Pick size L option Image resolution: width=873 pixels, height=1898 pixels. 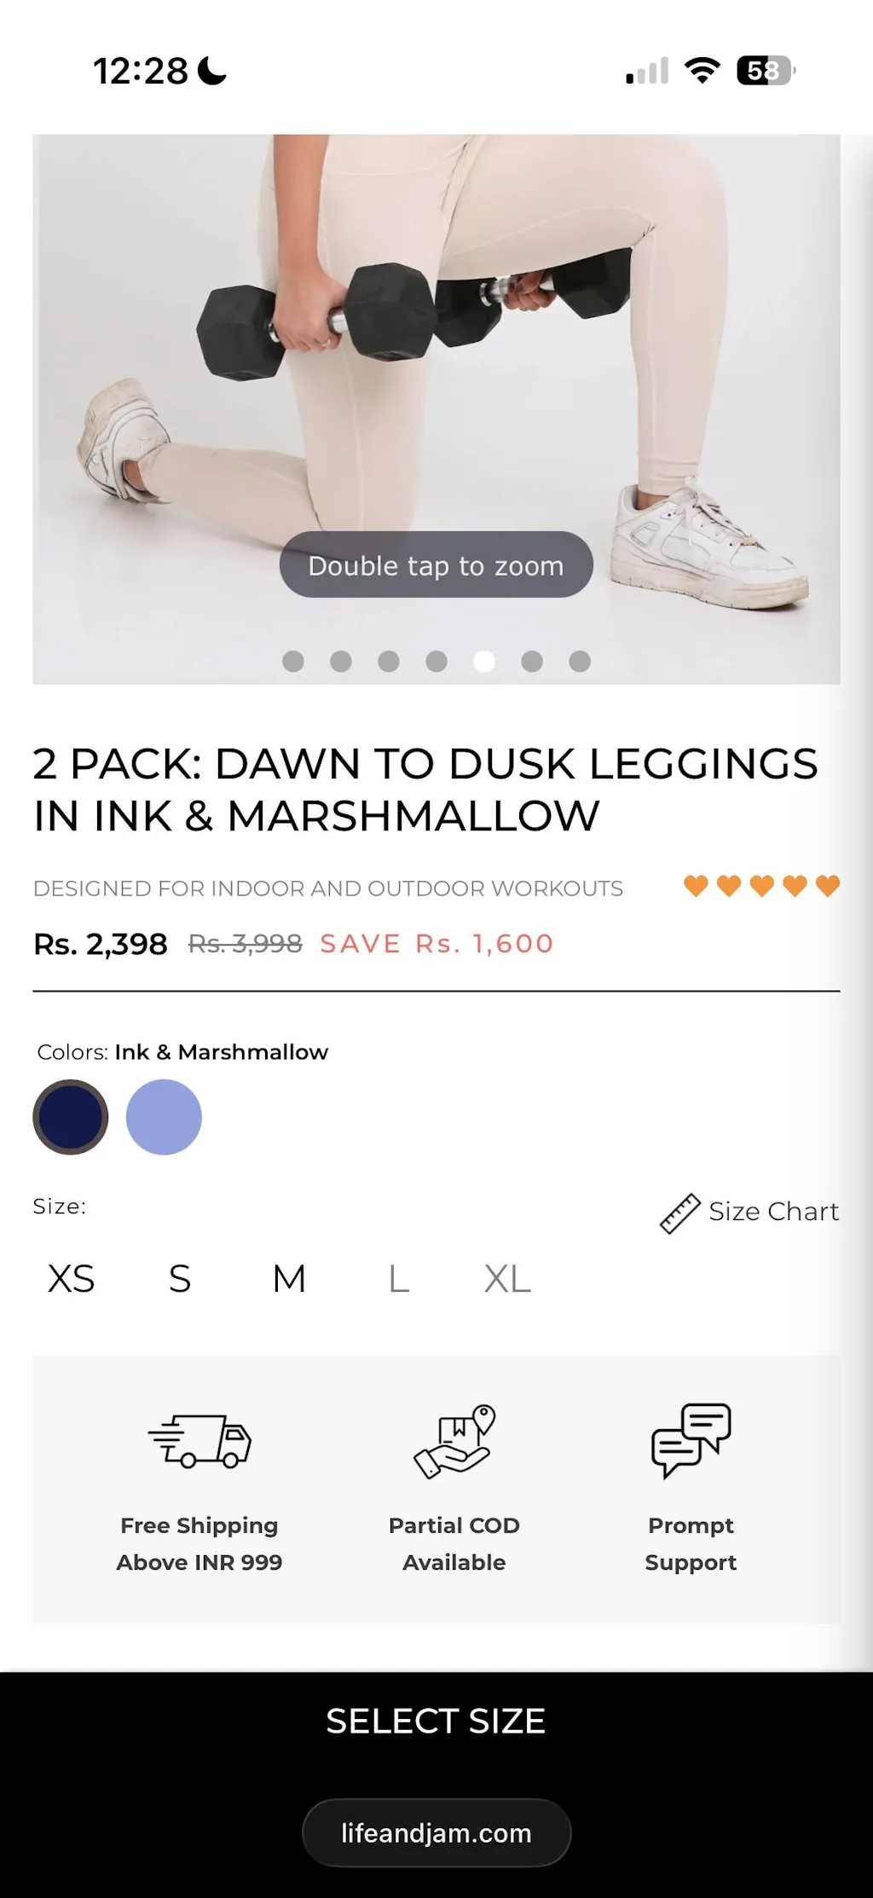(x=398, y=1279)
